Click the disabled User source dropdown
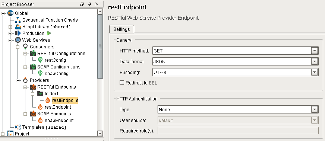This screenshot has width=325, height=141. pos(238,120)
